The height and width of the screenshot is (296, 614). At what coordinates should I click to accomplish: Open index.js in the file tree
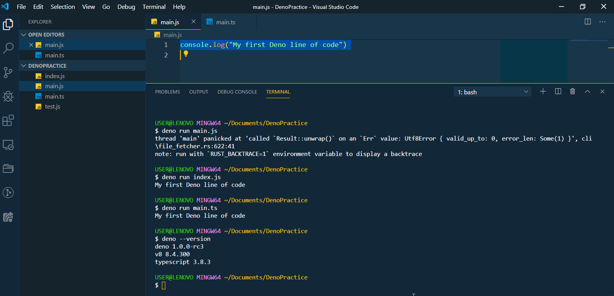click(x=82, y=76)
